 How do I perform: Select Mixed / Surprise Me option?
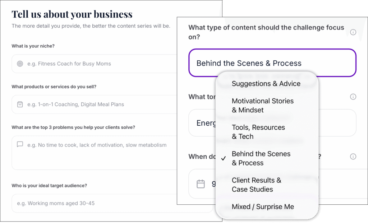(263, 207)
